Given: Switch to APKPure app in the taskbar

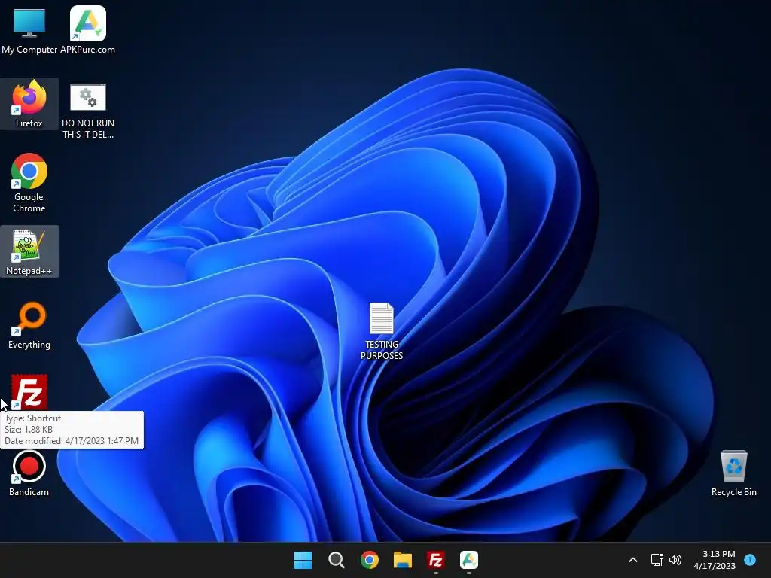Looking at the screenshot, I should click(x=469, y=560).
